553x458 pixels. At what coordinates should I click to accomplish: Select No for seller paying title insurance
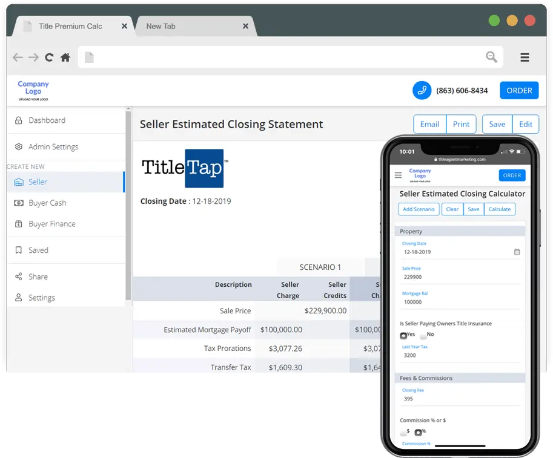point(423,335)
